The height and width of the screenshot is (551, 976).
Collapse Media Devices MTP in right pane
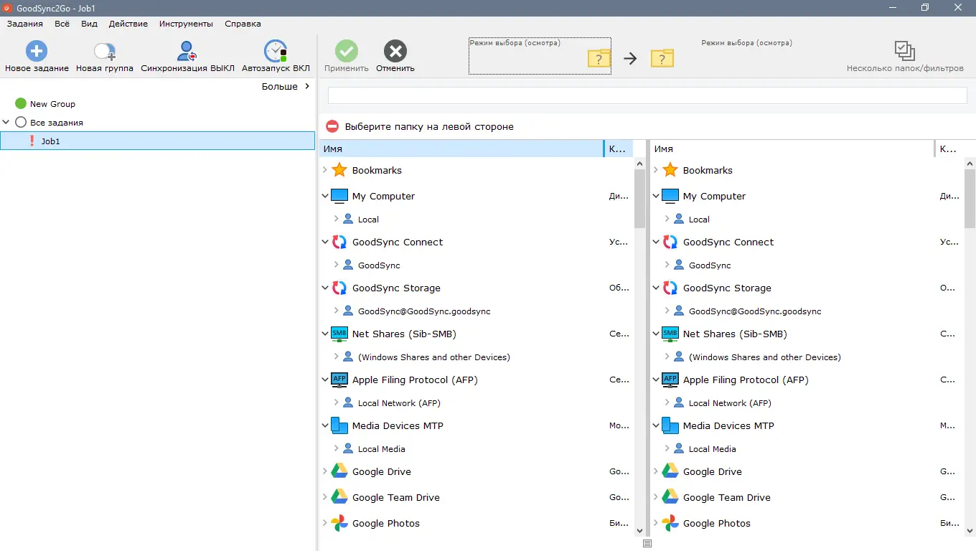click(x=655, y=425)
